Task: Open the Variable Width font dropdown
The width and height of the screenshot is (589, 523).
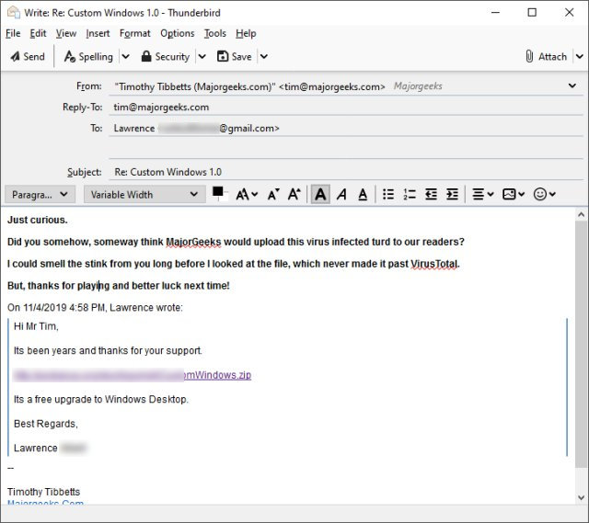Action: pyautogui.click(x=144, y=194)
